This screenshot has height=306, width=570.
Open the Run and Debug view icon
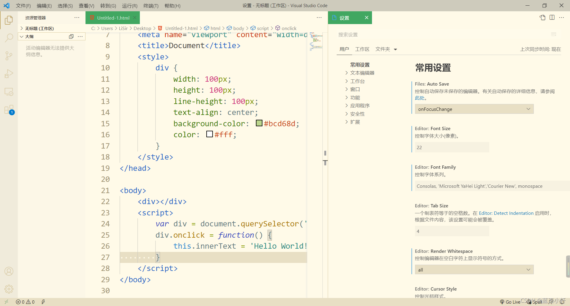coord(9,74)
